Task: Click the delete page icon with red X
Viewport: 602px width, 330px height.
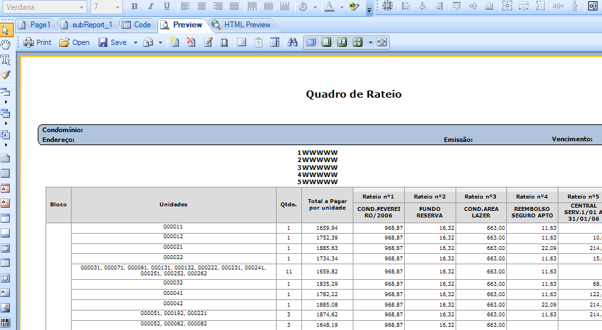Action: 191,42
